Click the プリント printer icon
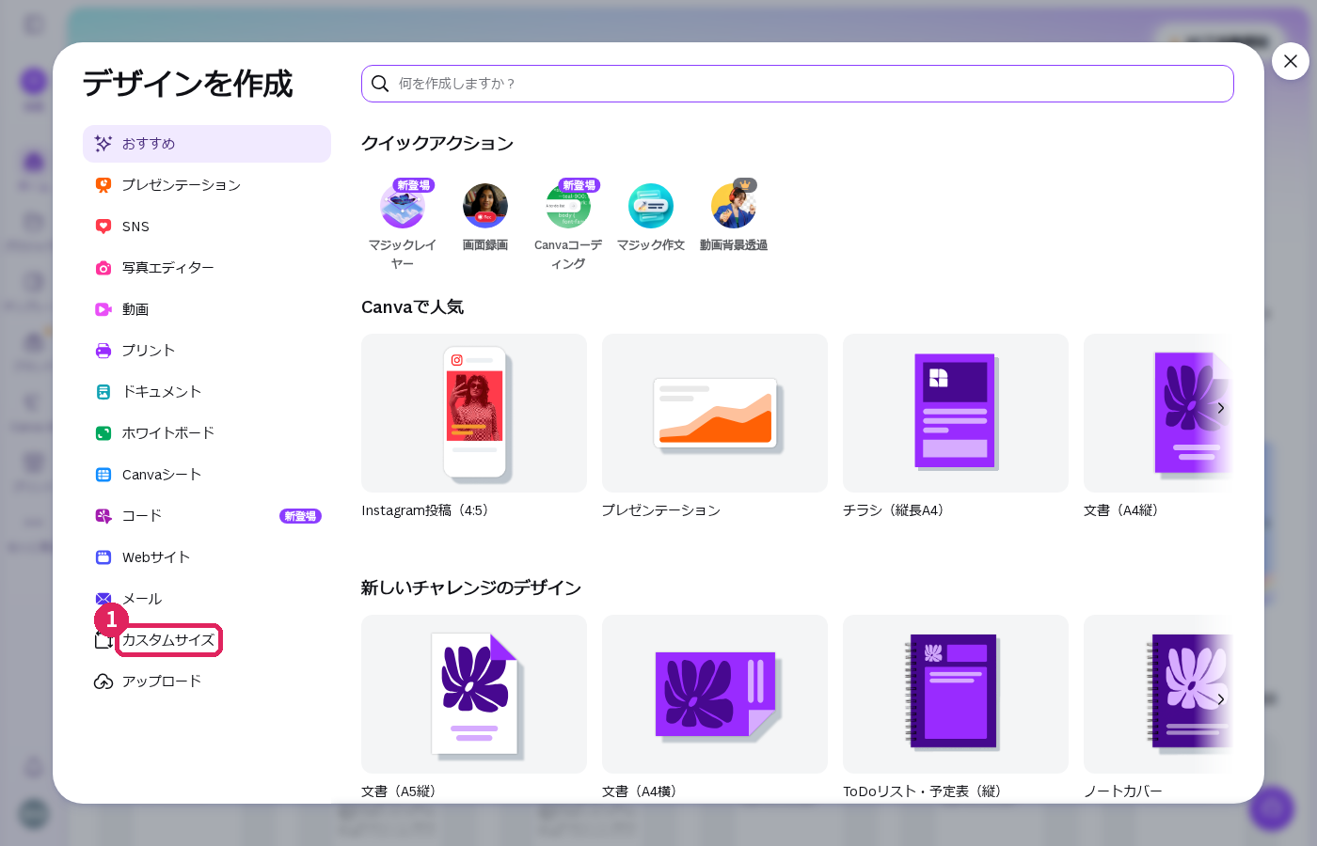1317x846 pixels. (x=103, y=351)
